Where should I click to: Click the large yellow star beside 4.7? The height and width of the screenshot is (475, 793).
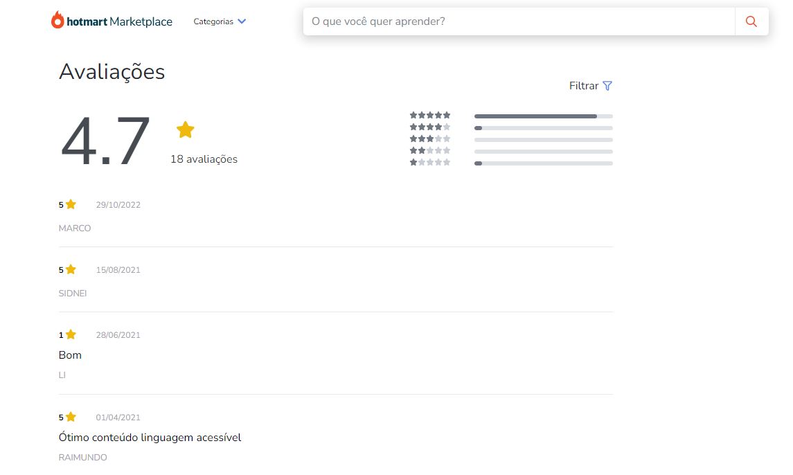(185, 129)
